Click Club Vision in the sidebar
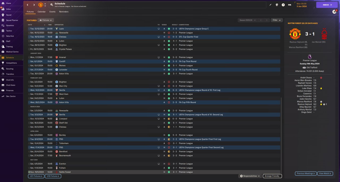Image resolution: width=340 pixels, height=182 pixels. point(11,85)
